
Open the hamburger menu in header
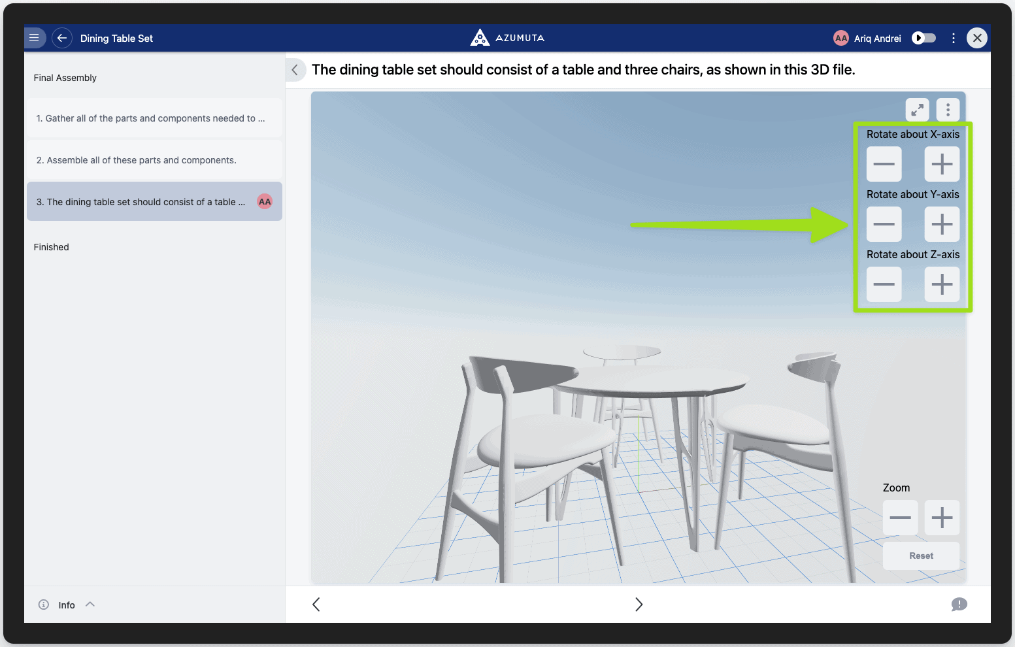35,38
